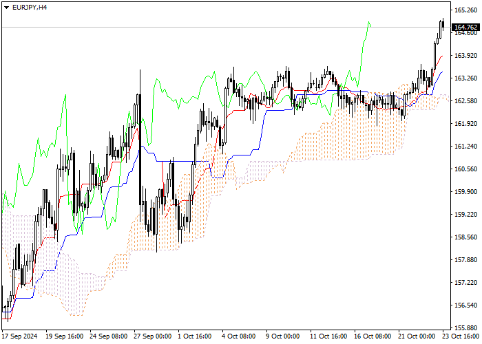Click the 161.920 price scale label
Screen dimensions: 482x344
coord(465,124)
